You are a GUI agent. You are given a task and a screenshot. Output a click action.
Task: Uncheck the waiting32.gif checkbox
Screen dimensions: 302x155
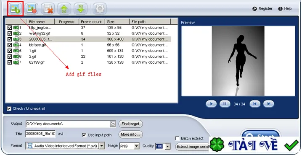[10, 34]
